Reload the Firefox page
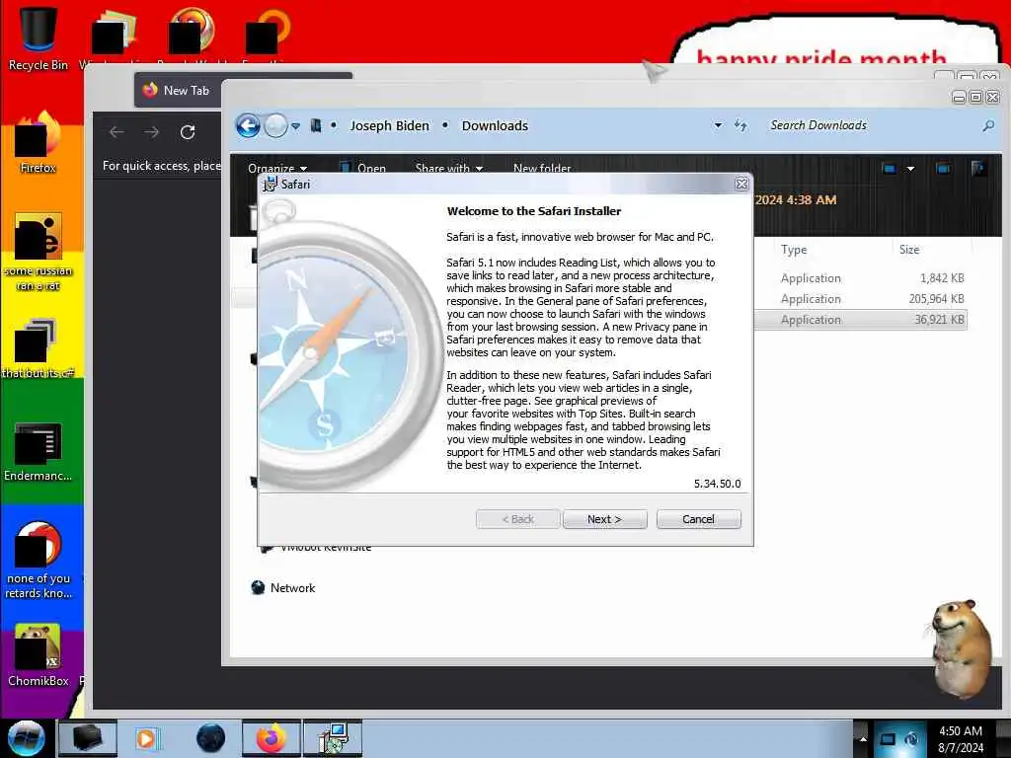 188,132
